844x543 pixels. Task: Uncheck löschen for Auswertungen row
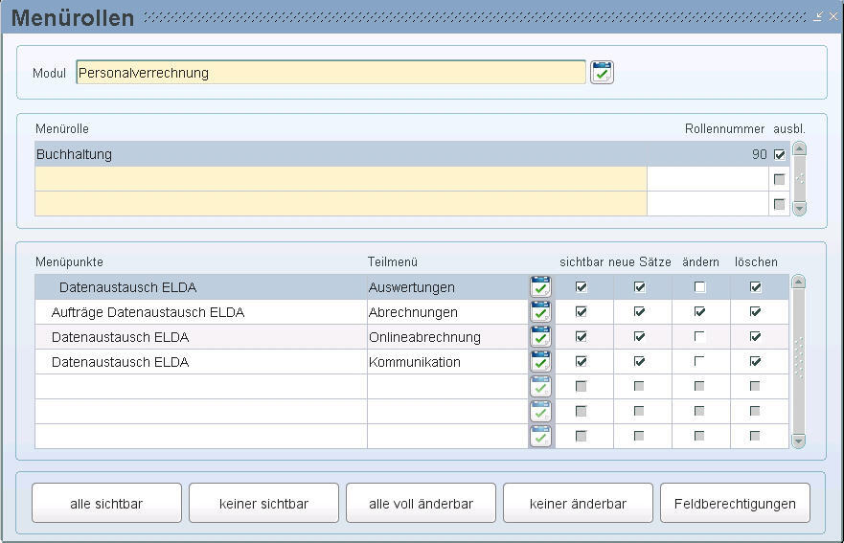(756, 287)
